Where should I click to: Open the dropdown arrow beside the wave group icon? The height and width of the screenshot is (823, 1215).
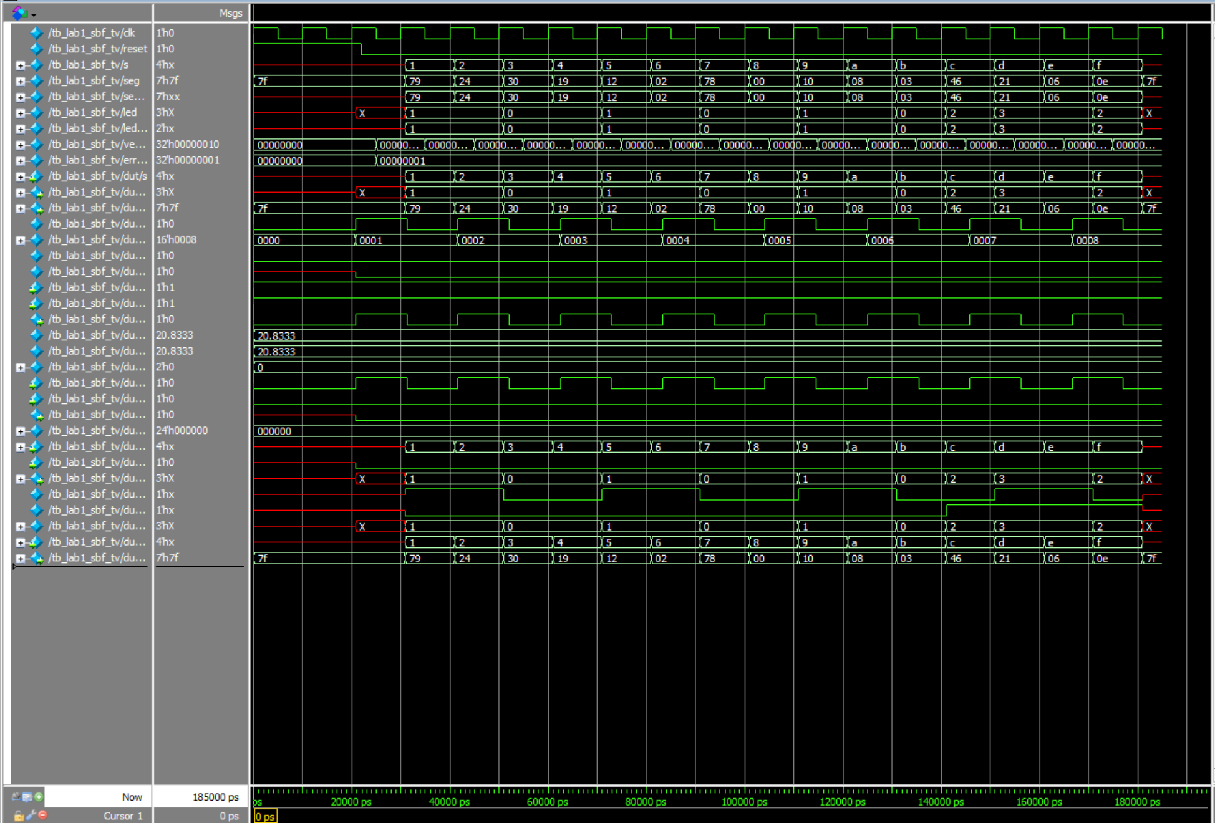(x=34, y=14)
